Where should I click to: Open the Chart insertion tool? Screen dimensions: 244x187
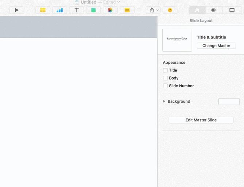59,10
